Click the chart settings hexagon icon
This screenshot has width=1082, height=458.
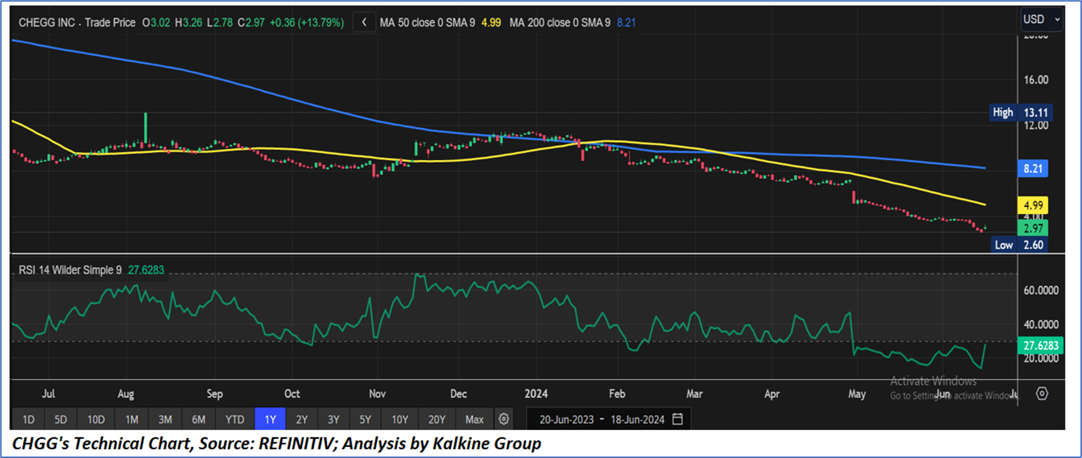[1042, 393]
